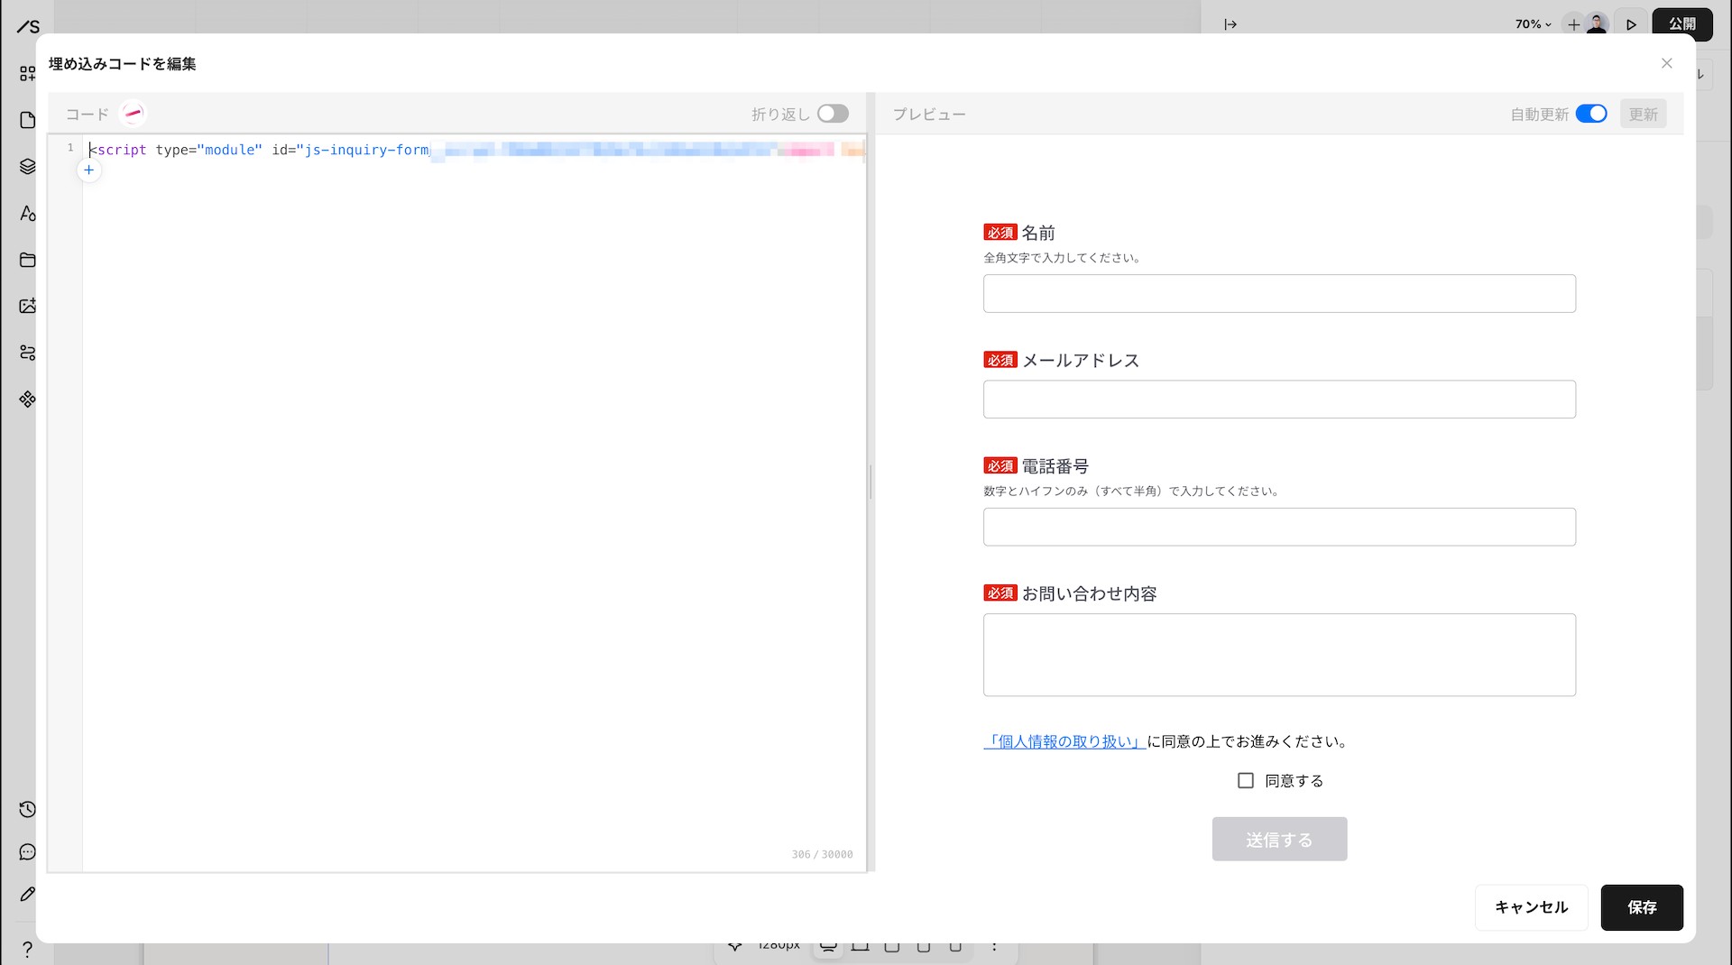The width and height of the screenshot is (1732, 965).
Task: Click the 保存 save button
Action: pos(1642,907)
